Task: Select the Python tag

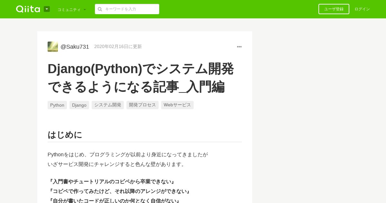Action: (57, 105)
